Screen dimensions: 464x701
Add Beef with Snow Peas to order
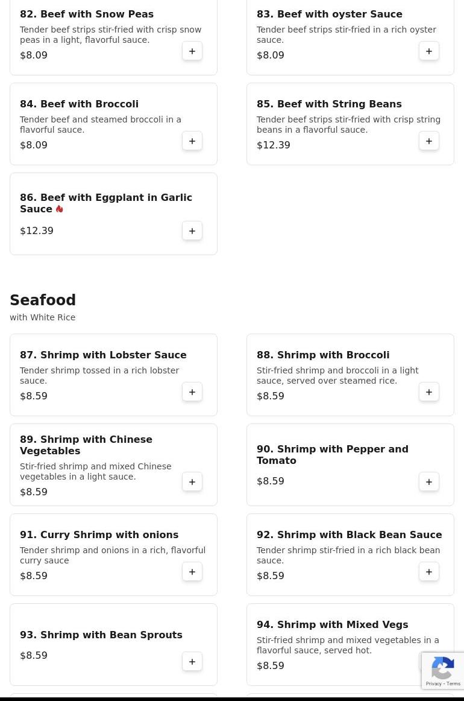tap(192, 51)
